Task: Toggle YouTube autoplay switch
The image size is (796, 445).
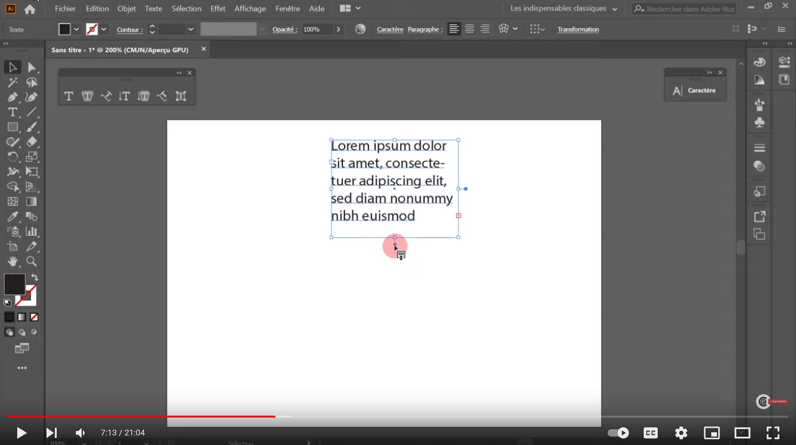Action: [x=618, y=433]
